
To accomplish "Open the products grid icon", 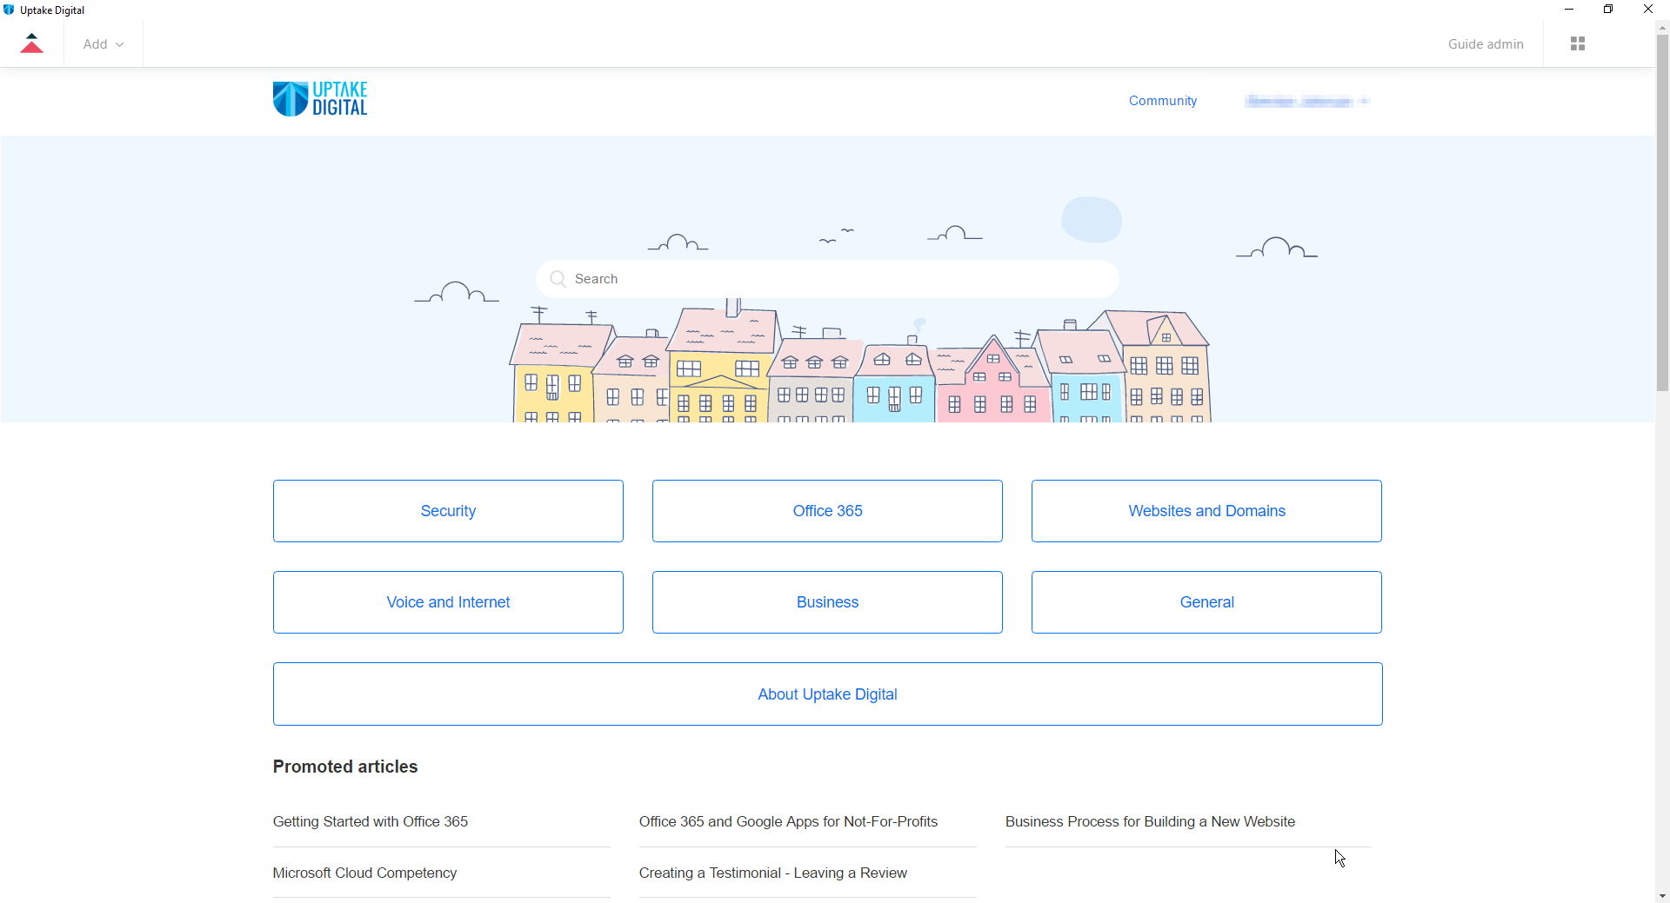I will (x=1577, y=43).
